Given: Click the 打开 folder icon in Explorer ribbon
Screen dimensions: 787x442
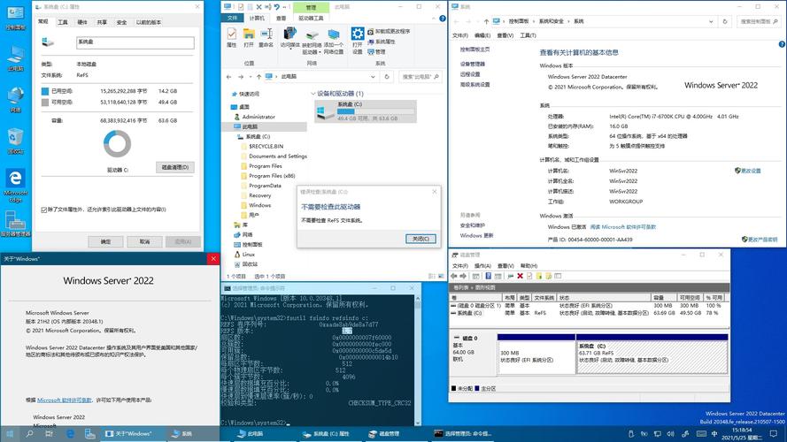Looking at the screenshot, I should pos(249,38).
